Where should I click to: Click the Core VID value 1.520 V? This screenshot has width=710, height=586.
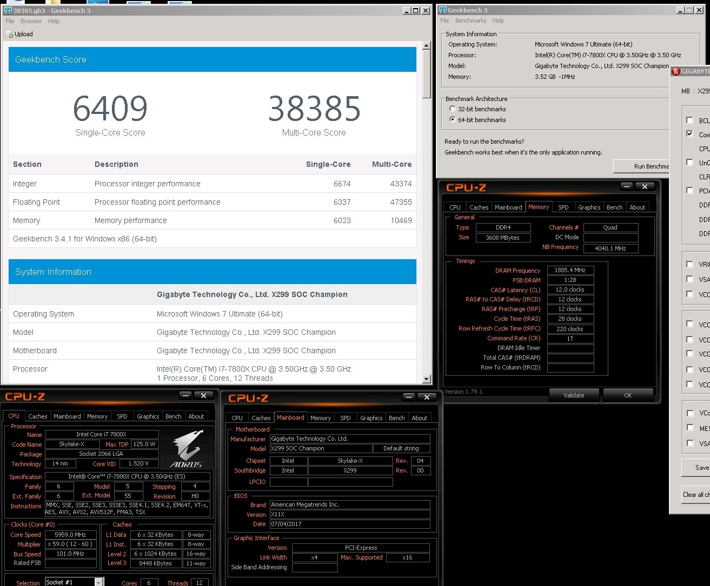click(x=139, y=463)
